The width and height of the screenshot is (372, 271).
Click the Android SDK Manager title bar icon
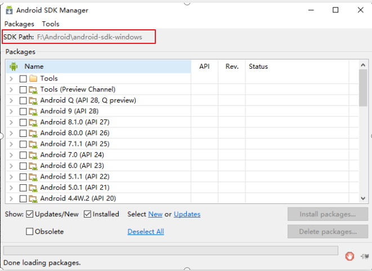click(9, 10)
